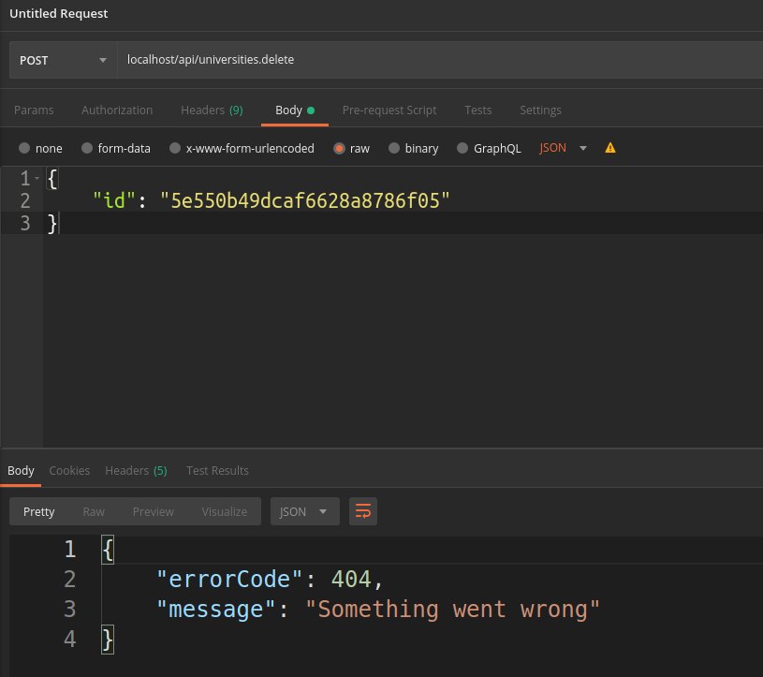Select the binary body radio button
The width and height of the screenshot is (763, 677).
pos(394,148)
